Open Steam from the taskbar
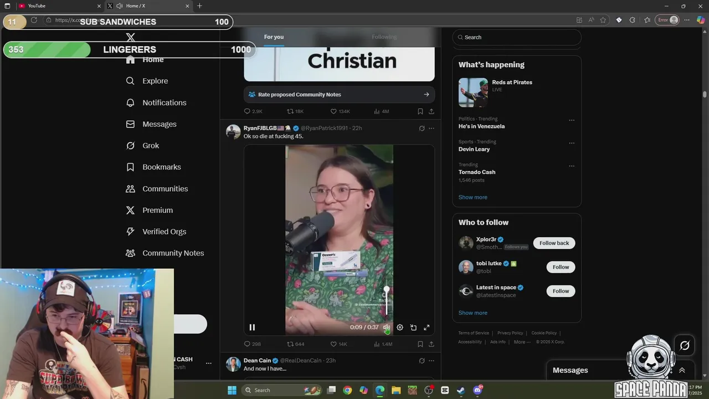Image resolution: width=709 pixels, height=399 pixels. coord(461,390)
